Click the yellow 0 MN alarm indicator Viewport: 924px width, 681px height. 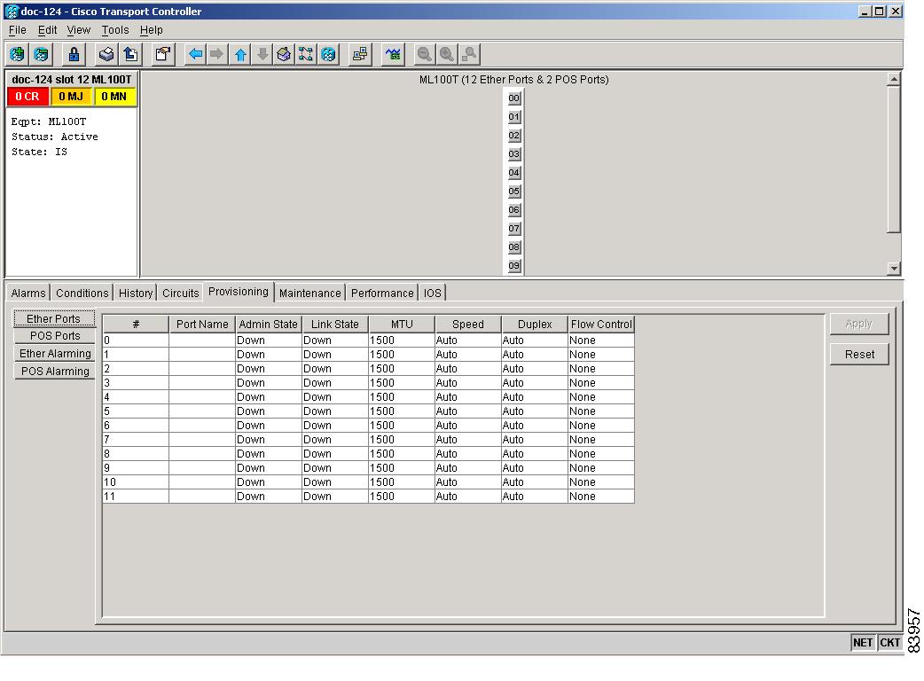114,97
